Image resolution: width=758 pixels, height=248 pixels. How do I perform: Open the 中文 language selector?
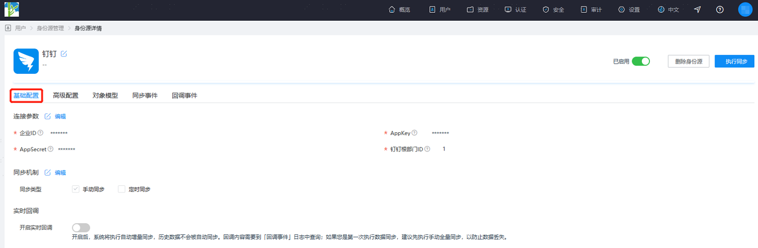pos(669,10)
